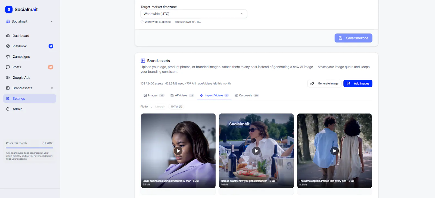
Task: Click the film icon on AI Videos tab
Action: click(172, 95)
